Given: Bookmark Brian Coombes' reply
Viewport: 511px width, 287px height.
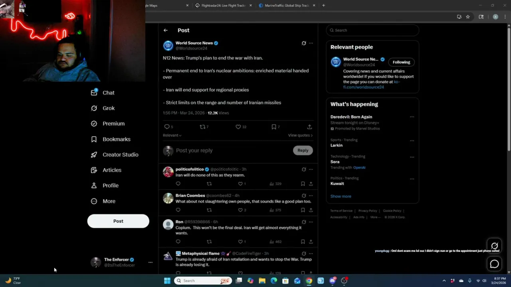Looking at the screenshot, I should click(303, 210).
